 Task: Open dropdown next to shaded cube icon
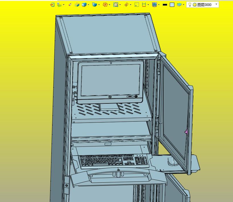(x=88, y=5)
